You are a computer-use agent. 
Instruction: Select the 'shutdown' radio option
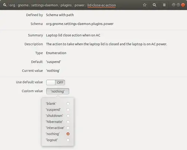pyautogui.click(x=68, y=115)
